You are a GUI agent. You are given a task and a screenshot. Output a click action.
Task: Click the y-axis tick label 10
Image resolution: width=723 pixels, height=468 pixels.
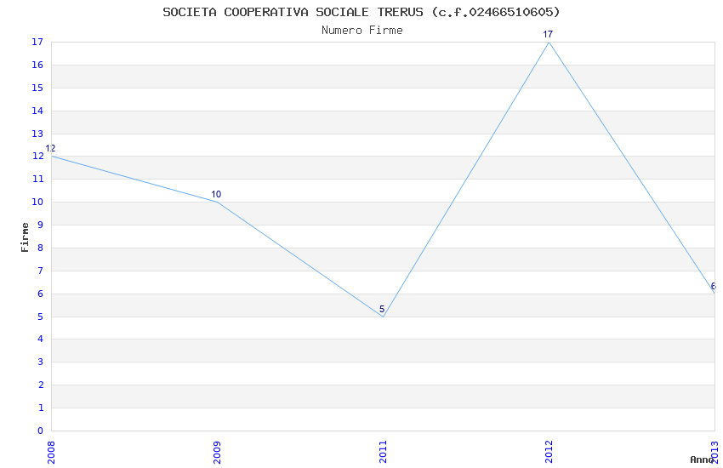point(37,202)
